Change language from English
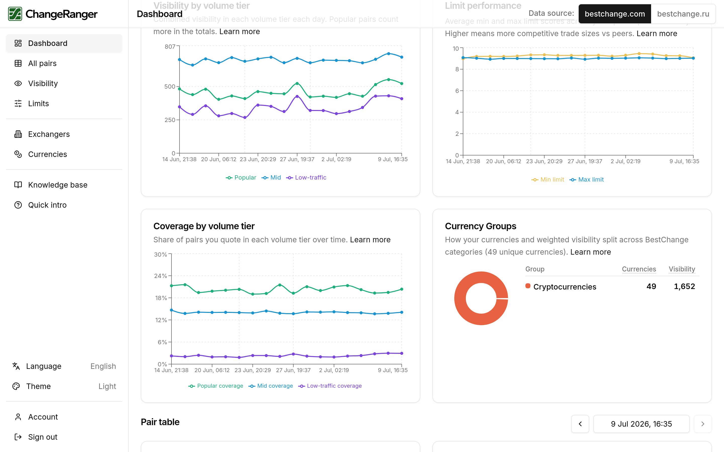724x452 pixels. click(x=64, y=366)
